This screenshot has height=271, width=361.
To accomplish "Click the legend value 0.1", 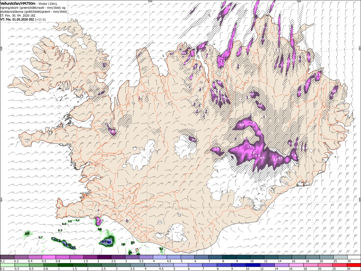I will coord(3,269).
